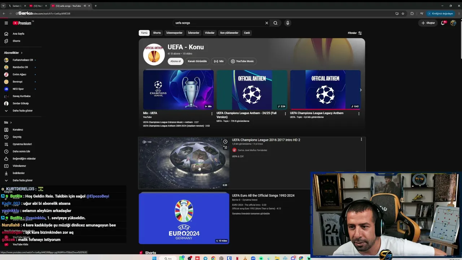
Task: Open WhatsApp from the taskbar
Action: tap(181, 258)
